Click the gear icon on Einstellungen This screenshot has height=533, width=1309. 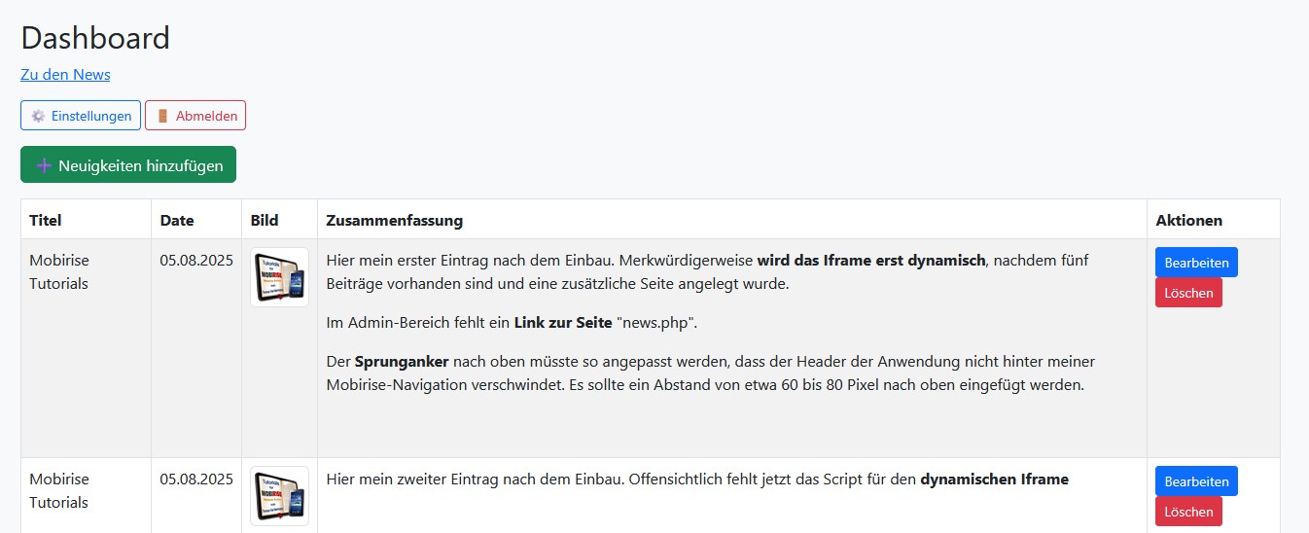pos(38,116)
